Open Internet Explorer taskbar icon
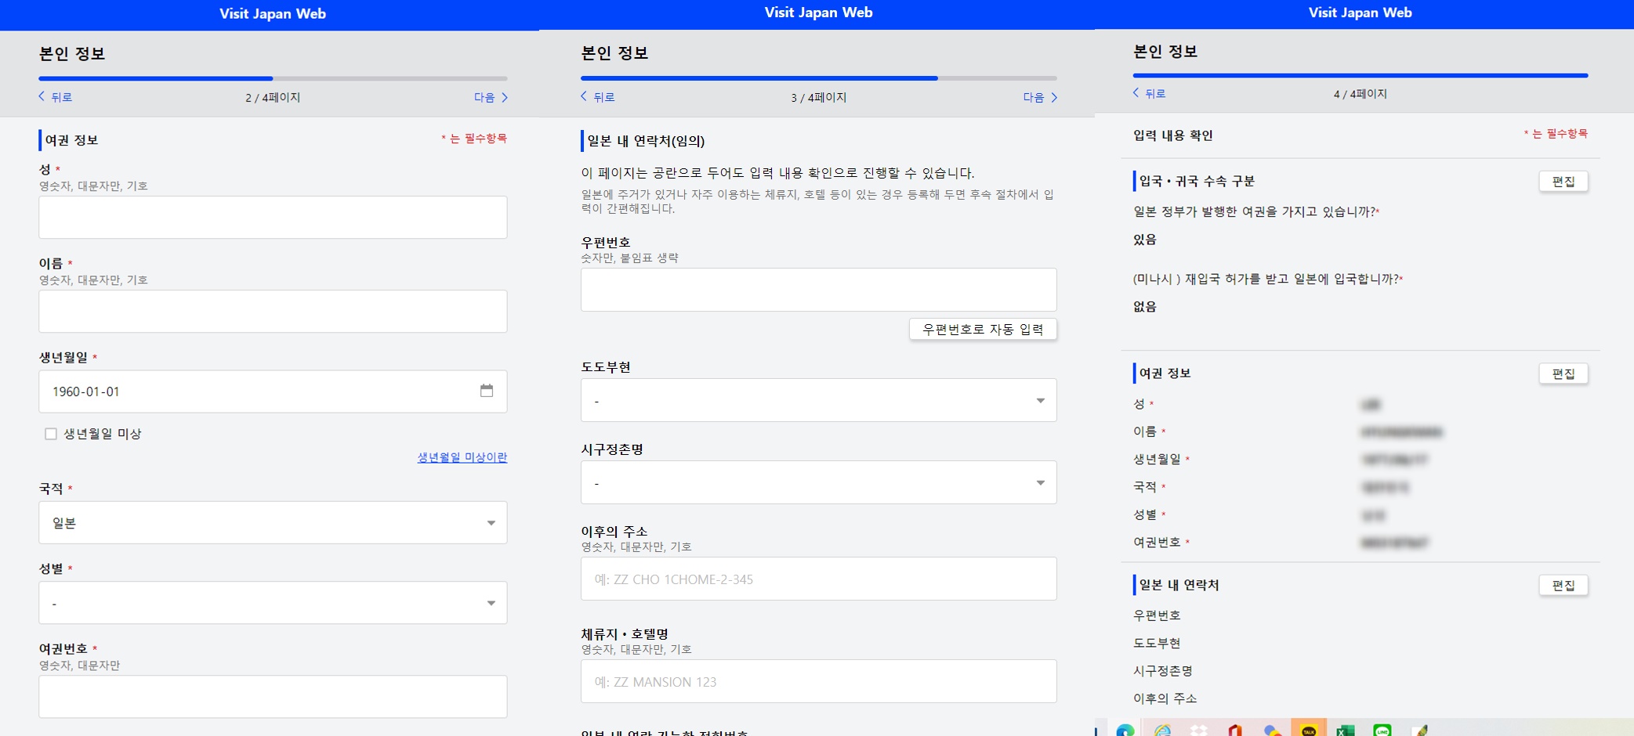The height and width of the screenshot is (736, 1634). click(1162, 730)
